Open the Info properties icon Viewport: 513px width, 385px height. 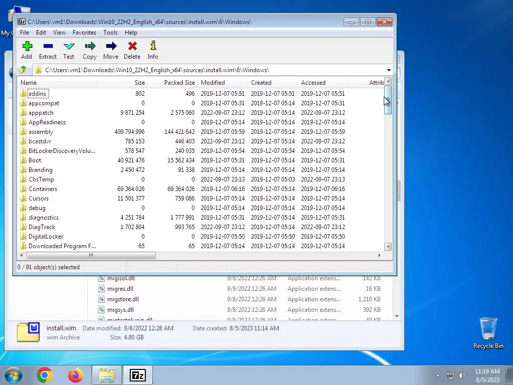click(153, 46)
